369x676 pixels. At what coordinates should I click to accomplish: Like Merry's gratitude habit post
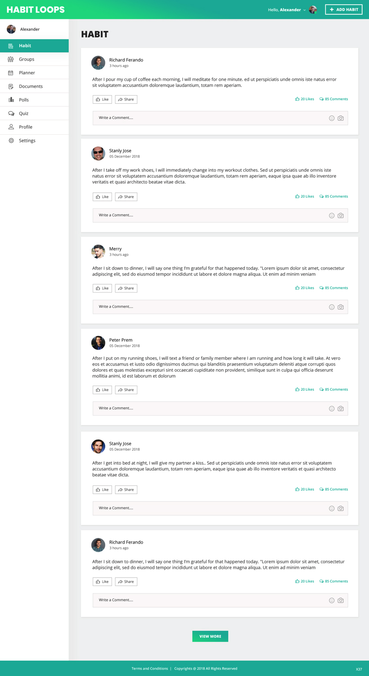coord(102,288)
